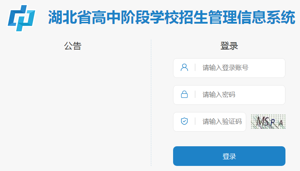Click the blue system logo icon
300x171 pixels.
click(x=21, y=17)
